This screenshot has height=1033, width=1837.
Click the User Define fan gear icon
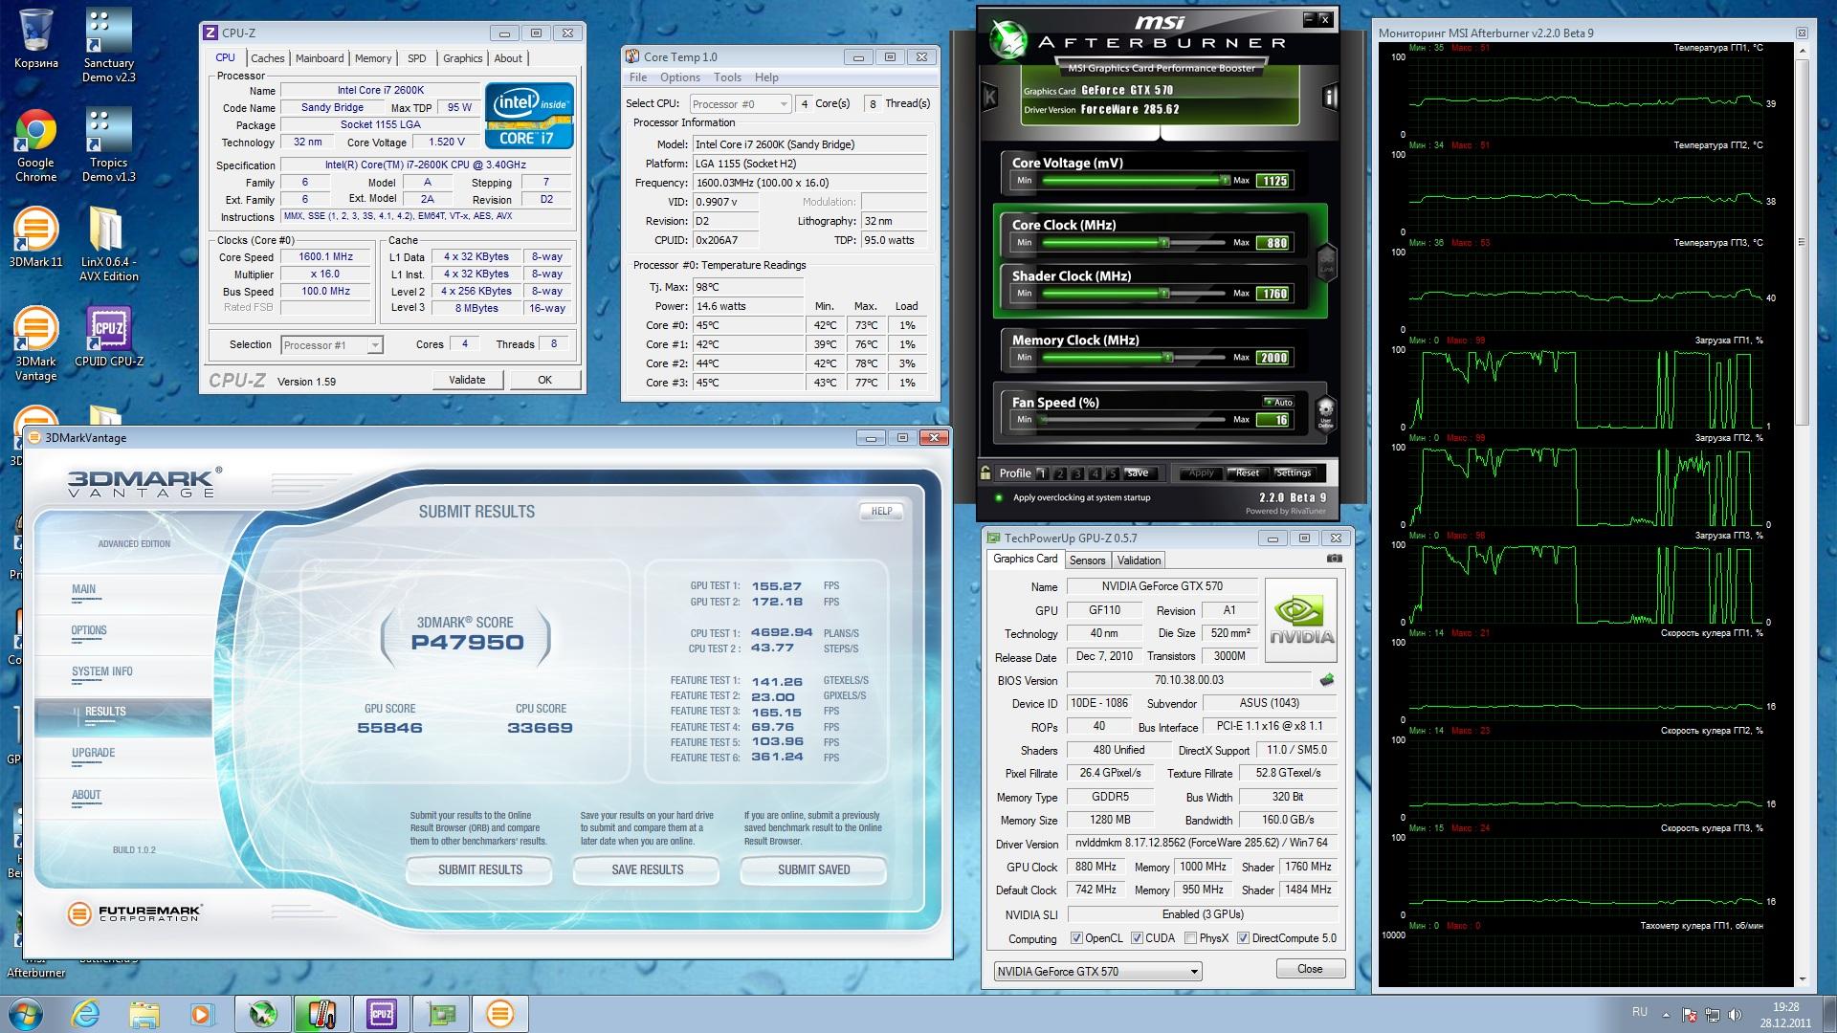1325,414
